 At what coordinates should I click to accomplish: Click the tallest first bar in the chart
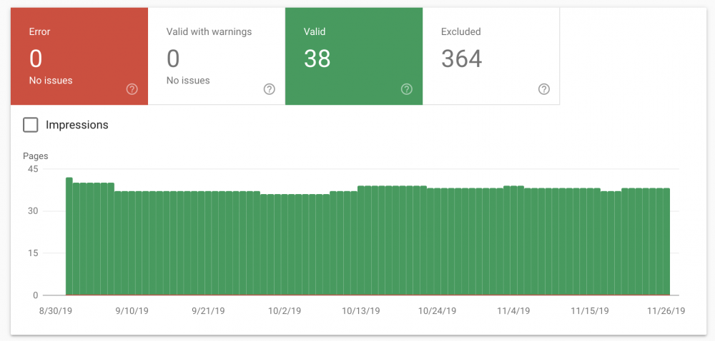tap(69, 235)
